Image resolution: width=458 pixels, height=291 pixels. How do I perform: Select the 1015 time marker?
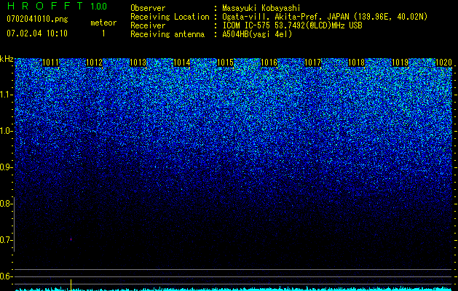(x=226, y=63)
